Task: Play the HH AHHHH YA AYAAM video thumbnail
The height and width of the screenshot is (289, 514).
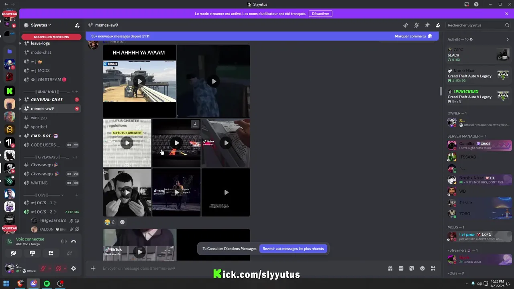Action: 139,81
